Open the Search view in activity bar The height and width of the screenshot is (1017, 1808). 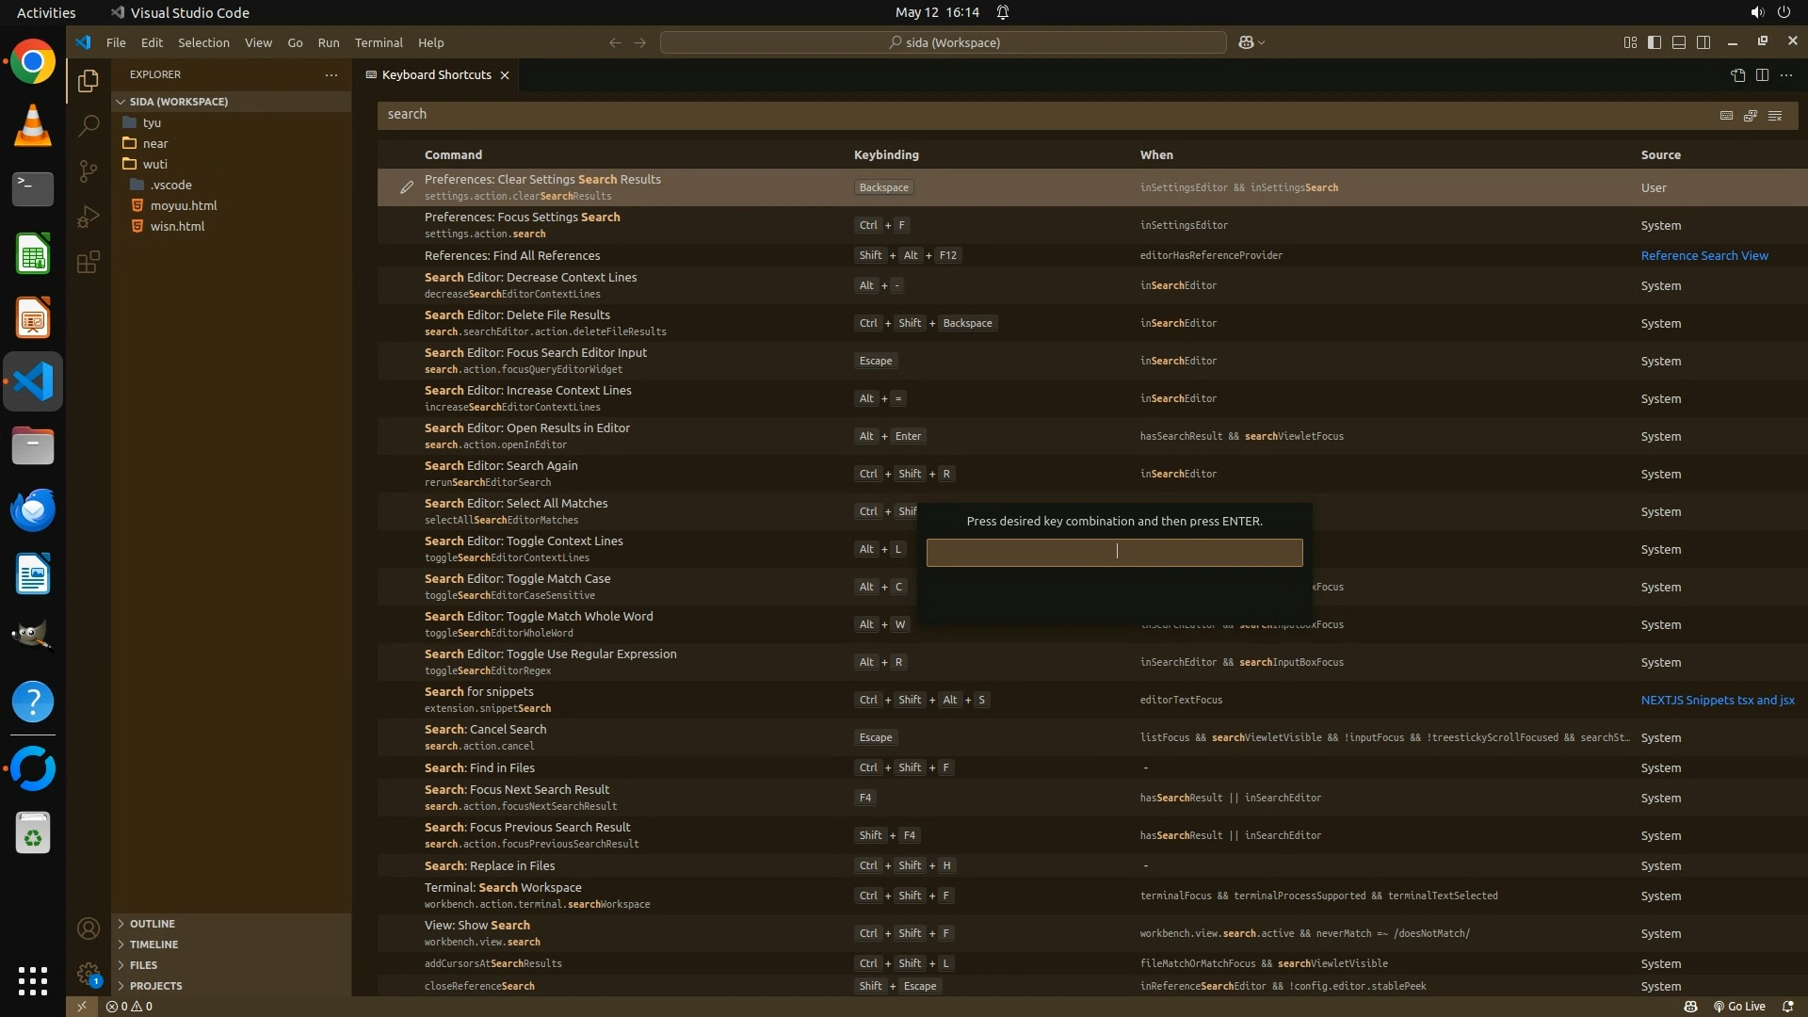[89, 125]
